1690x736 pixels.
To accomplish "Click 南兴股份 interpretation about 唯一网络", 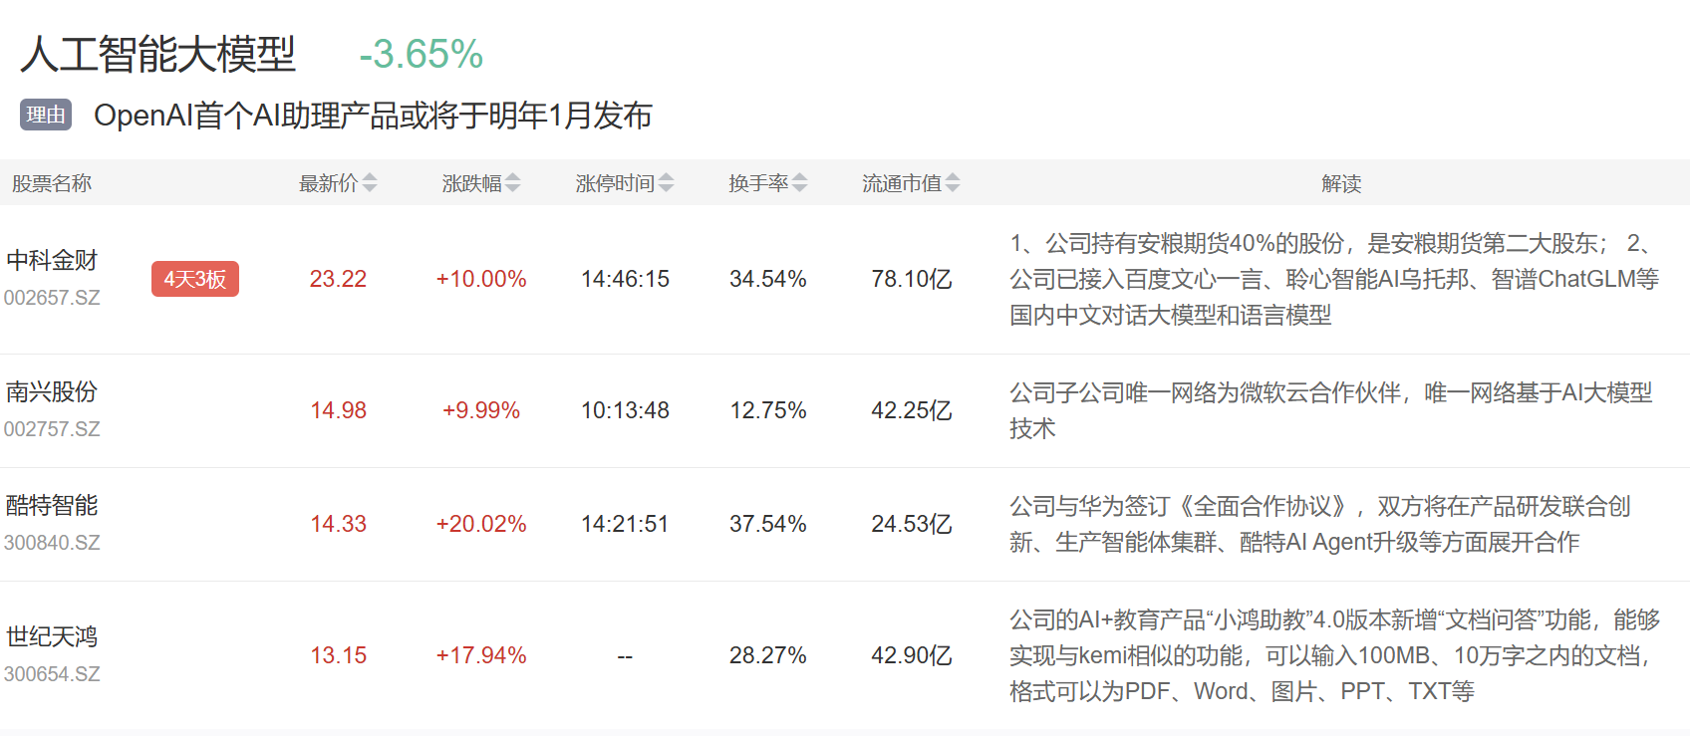I will [x=1331, y=410].
